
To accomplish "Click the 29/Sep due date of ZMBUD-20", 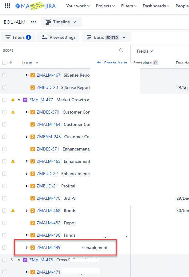I will point(183,87).
